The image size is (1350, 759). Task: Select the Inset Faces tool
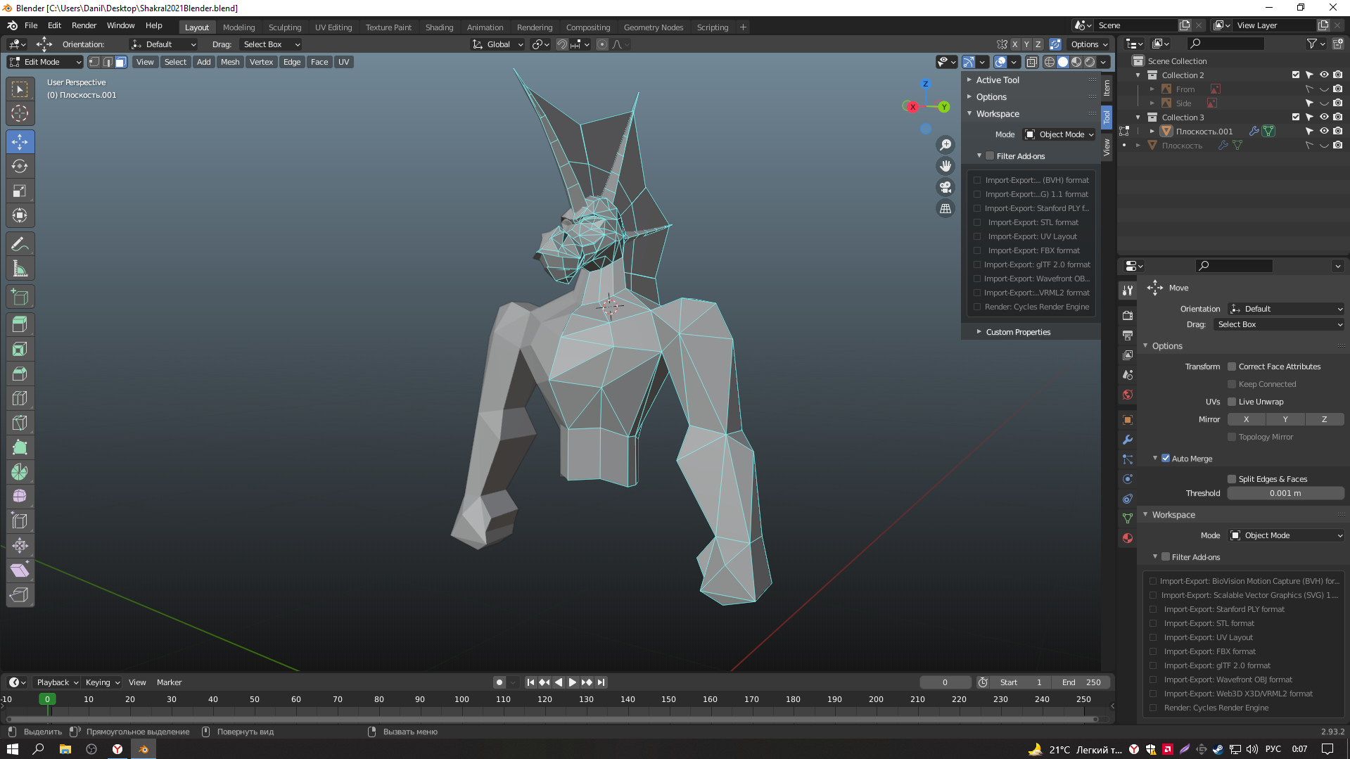20,350
